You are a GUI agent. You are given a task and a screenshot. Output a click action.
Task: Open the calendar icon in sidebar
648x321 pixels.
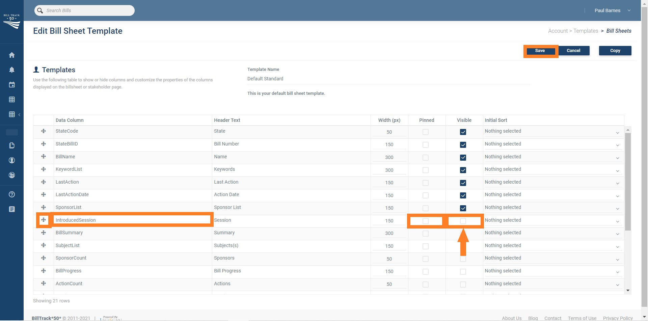[12, 85]
